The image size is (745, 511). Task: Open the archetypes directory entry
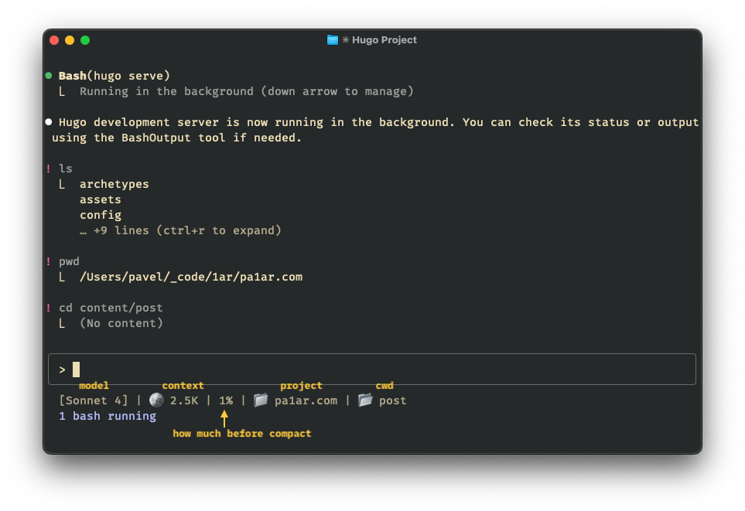point(114,183)
